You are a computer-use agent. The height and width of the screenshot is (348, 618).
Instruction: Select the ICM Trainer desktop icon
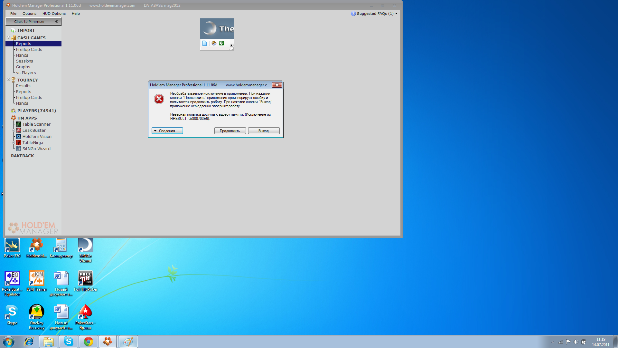tap(37, 281)
